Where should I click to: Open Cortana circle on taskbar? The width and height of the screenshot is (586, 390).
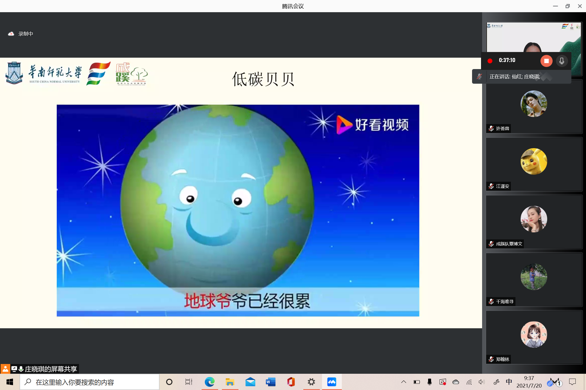[x=169, y=382]
